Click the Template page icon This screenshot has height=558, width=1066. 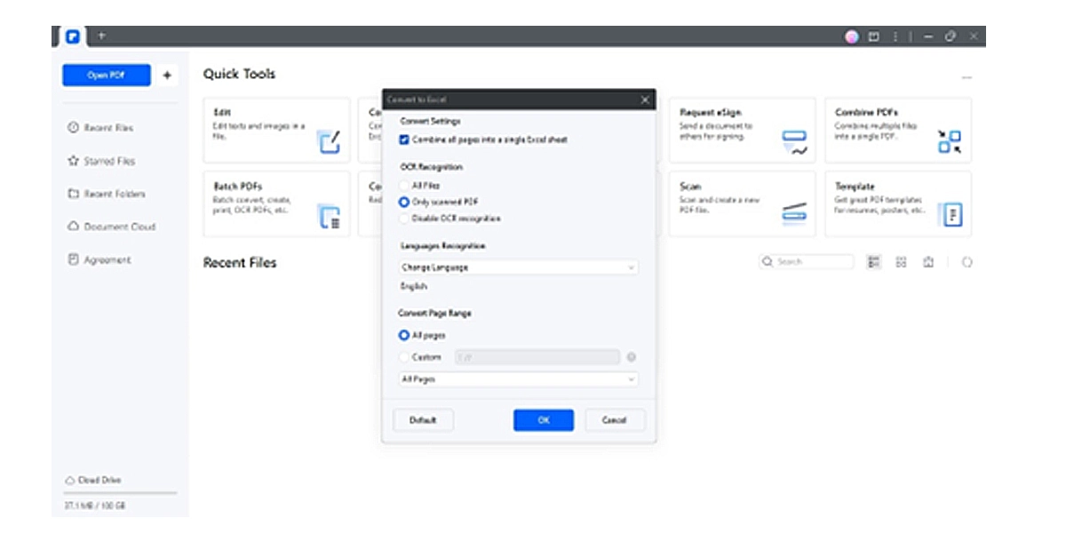coord(952,215)
